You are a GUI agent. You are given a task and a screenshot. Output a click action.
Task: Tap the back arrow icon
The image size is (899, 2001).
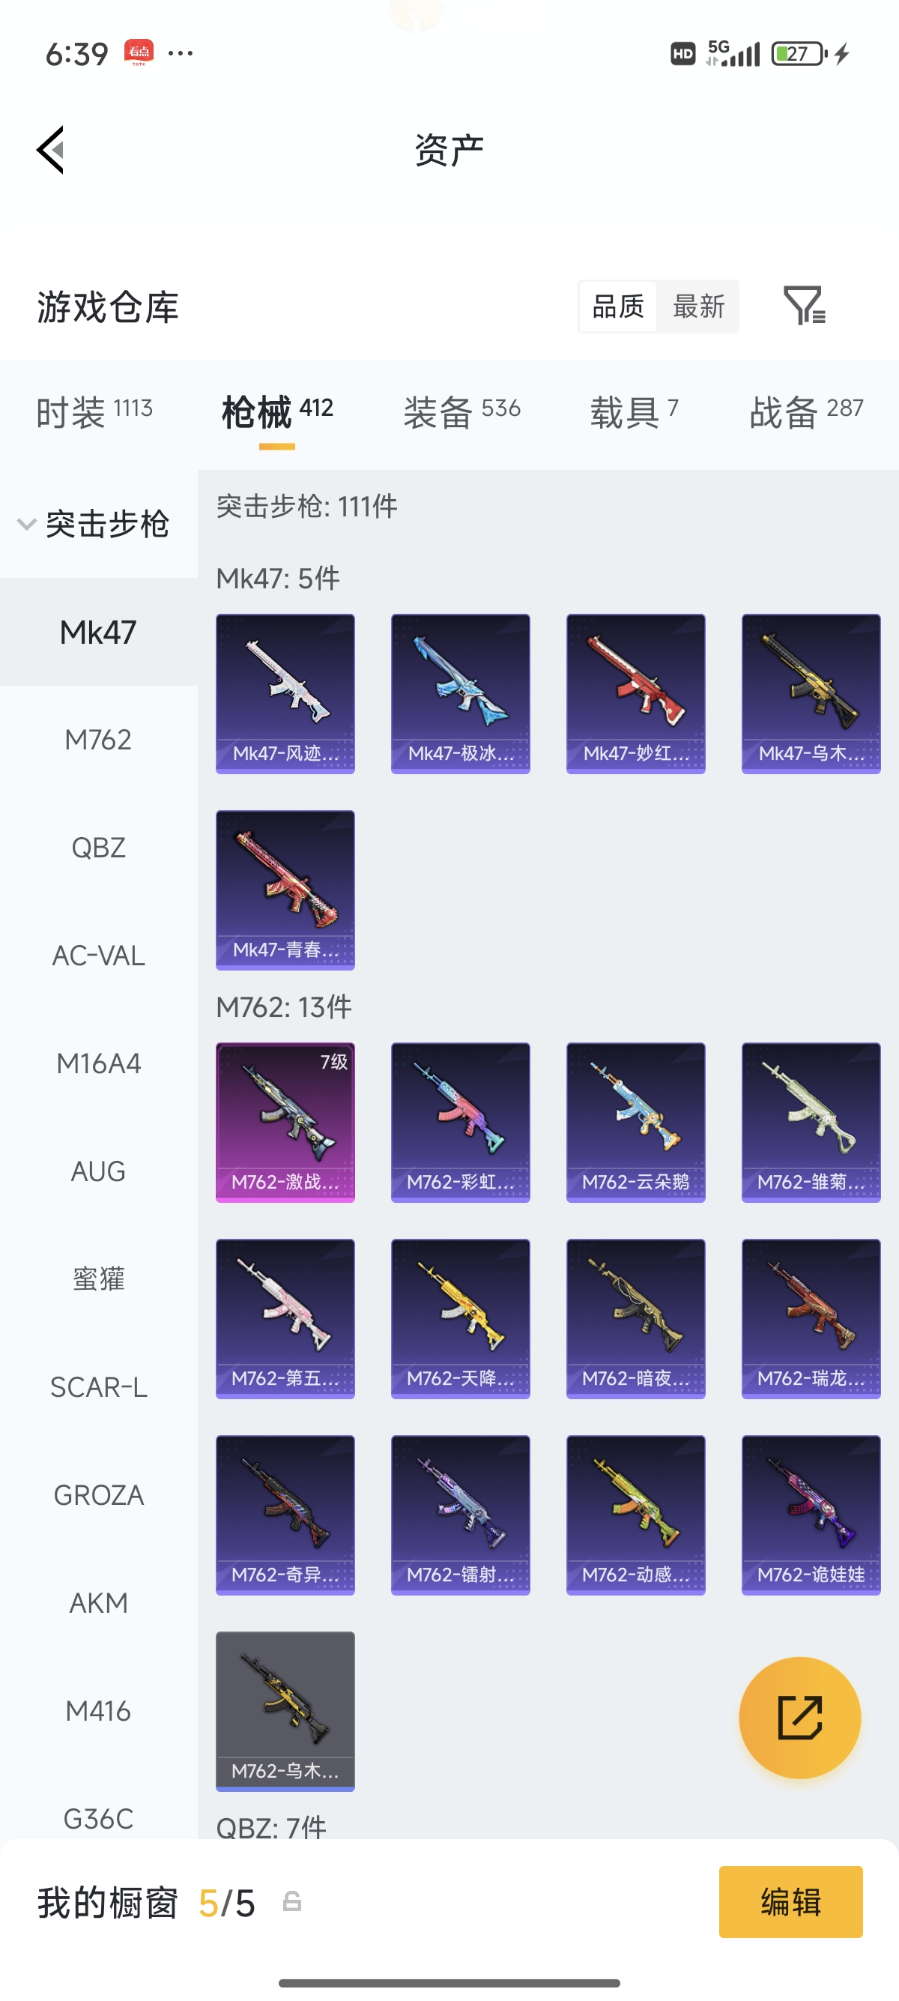(50, 149)
